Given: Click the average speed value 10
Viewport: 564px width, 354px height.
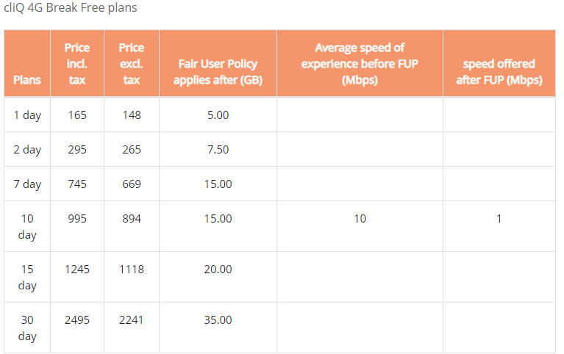Looking at the screenshot, I should click(x=360, y=219).
